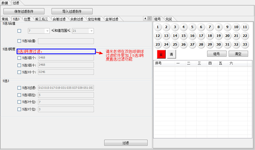
Task: Open the maximum sum dropdown showing 21
Action: [83, 31]
